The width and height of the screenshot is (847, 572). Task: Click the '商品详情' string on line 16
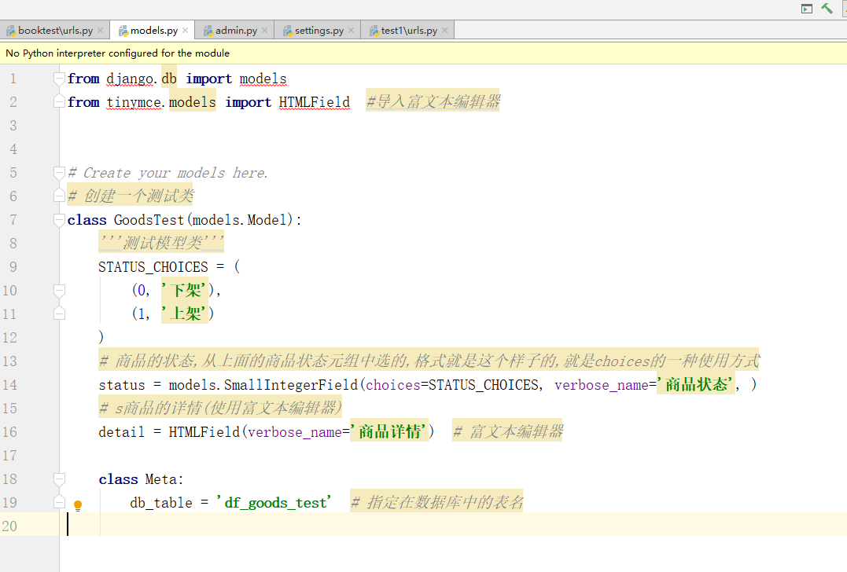click(389, 431)
